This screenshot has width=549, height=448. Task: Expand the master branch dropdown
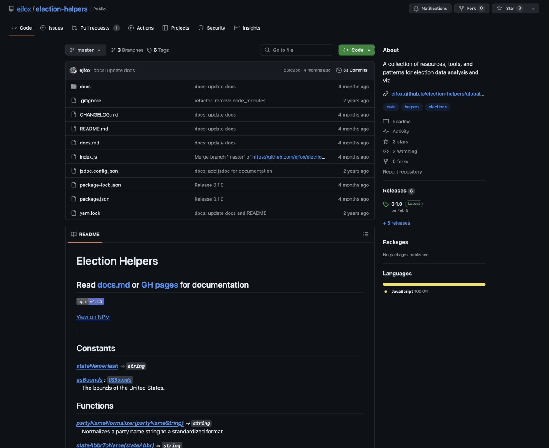pyautogui.click(x=86, y=50)
